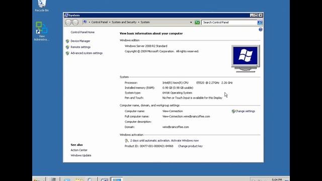Click shield icon beside Advanced system settings

(67, 53)
